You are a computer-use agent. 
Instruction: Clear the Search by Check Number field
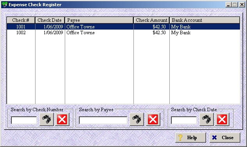tap(62, 119)
